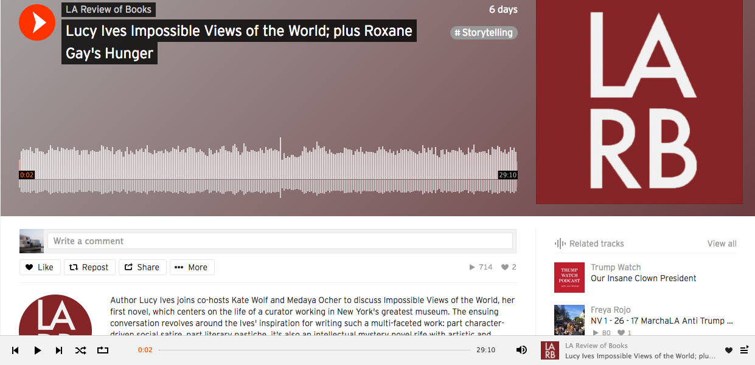Click the small LARB artwork in player bar
755x365 pixels.
tap(550, 350)
